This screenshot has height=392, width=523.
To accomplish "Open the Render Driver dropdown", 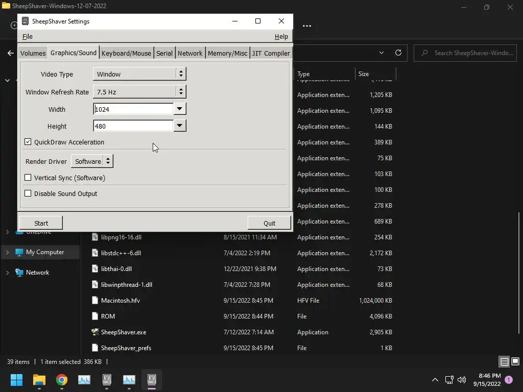I will tap(92, 161).
